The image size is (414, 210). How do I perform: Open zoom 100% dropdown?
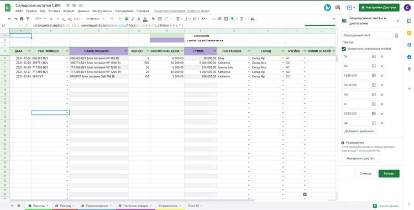click(x=40, y=19)
